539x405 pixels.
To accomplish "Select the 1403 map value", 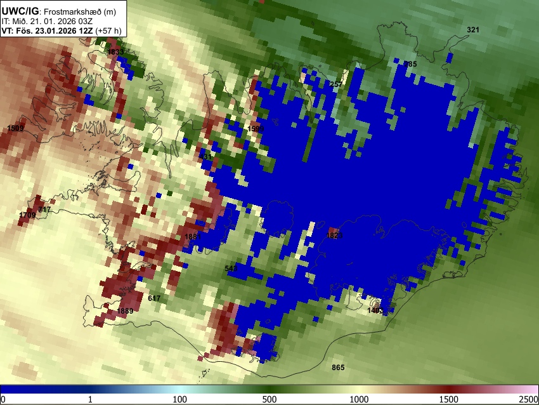I will coord(375,310).
